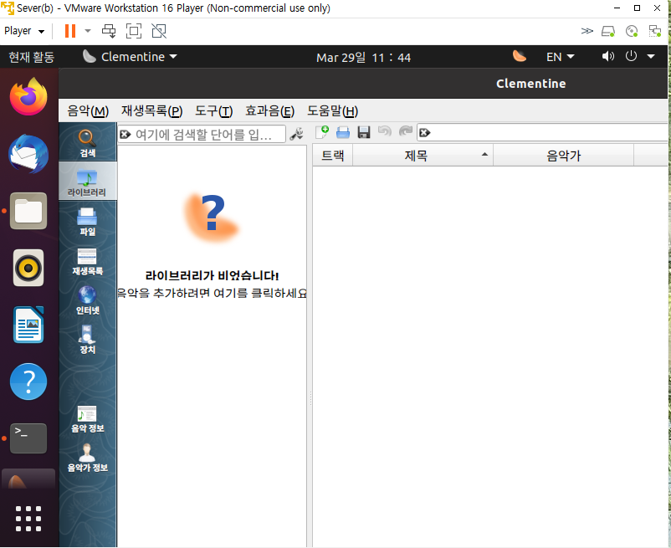Open the EN input language dropdown
The height and width of the screenshot is (548, 671).
pyautogui.click(x=561, y=57)
